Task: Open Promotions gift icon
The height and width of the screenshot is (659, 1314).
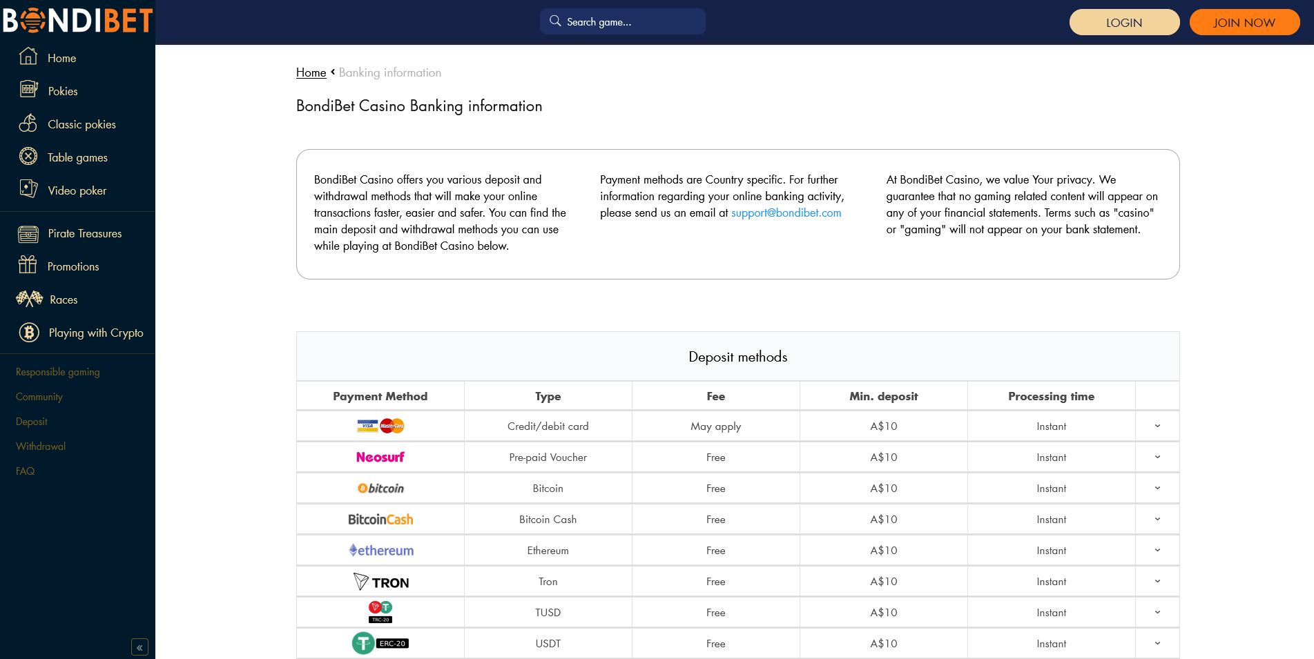Action: click(28, 266)
